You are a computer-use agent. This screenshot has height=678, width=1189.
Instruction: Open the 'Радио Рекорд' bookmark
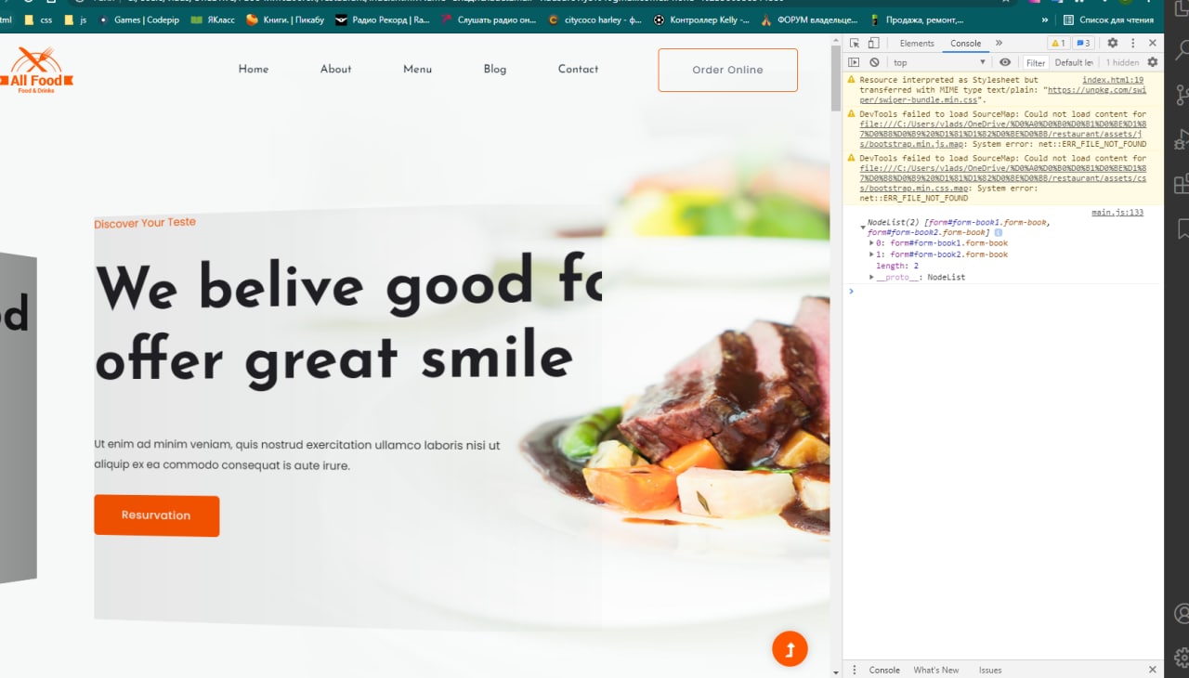382,20
